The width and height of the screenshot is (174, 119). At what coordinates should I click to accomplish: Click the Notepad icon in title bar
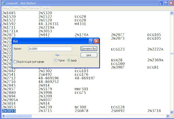point(3,3)
